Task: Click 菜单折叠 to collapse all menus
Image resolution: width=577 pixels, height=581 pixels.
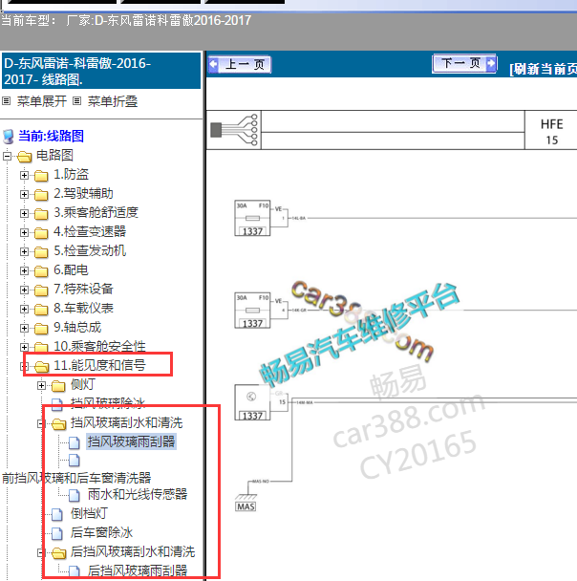Action: pyautogui.click(x=112, y=101)
